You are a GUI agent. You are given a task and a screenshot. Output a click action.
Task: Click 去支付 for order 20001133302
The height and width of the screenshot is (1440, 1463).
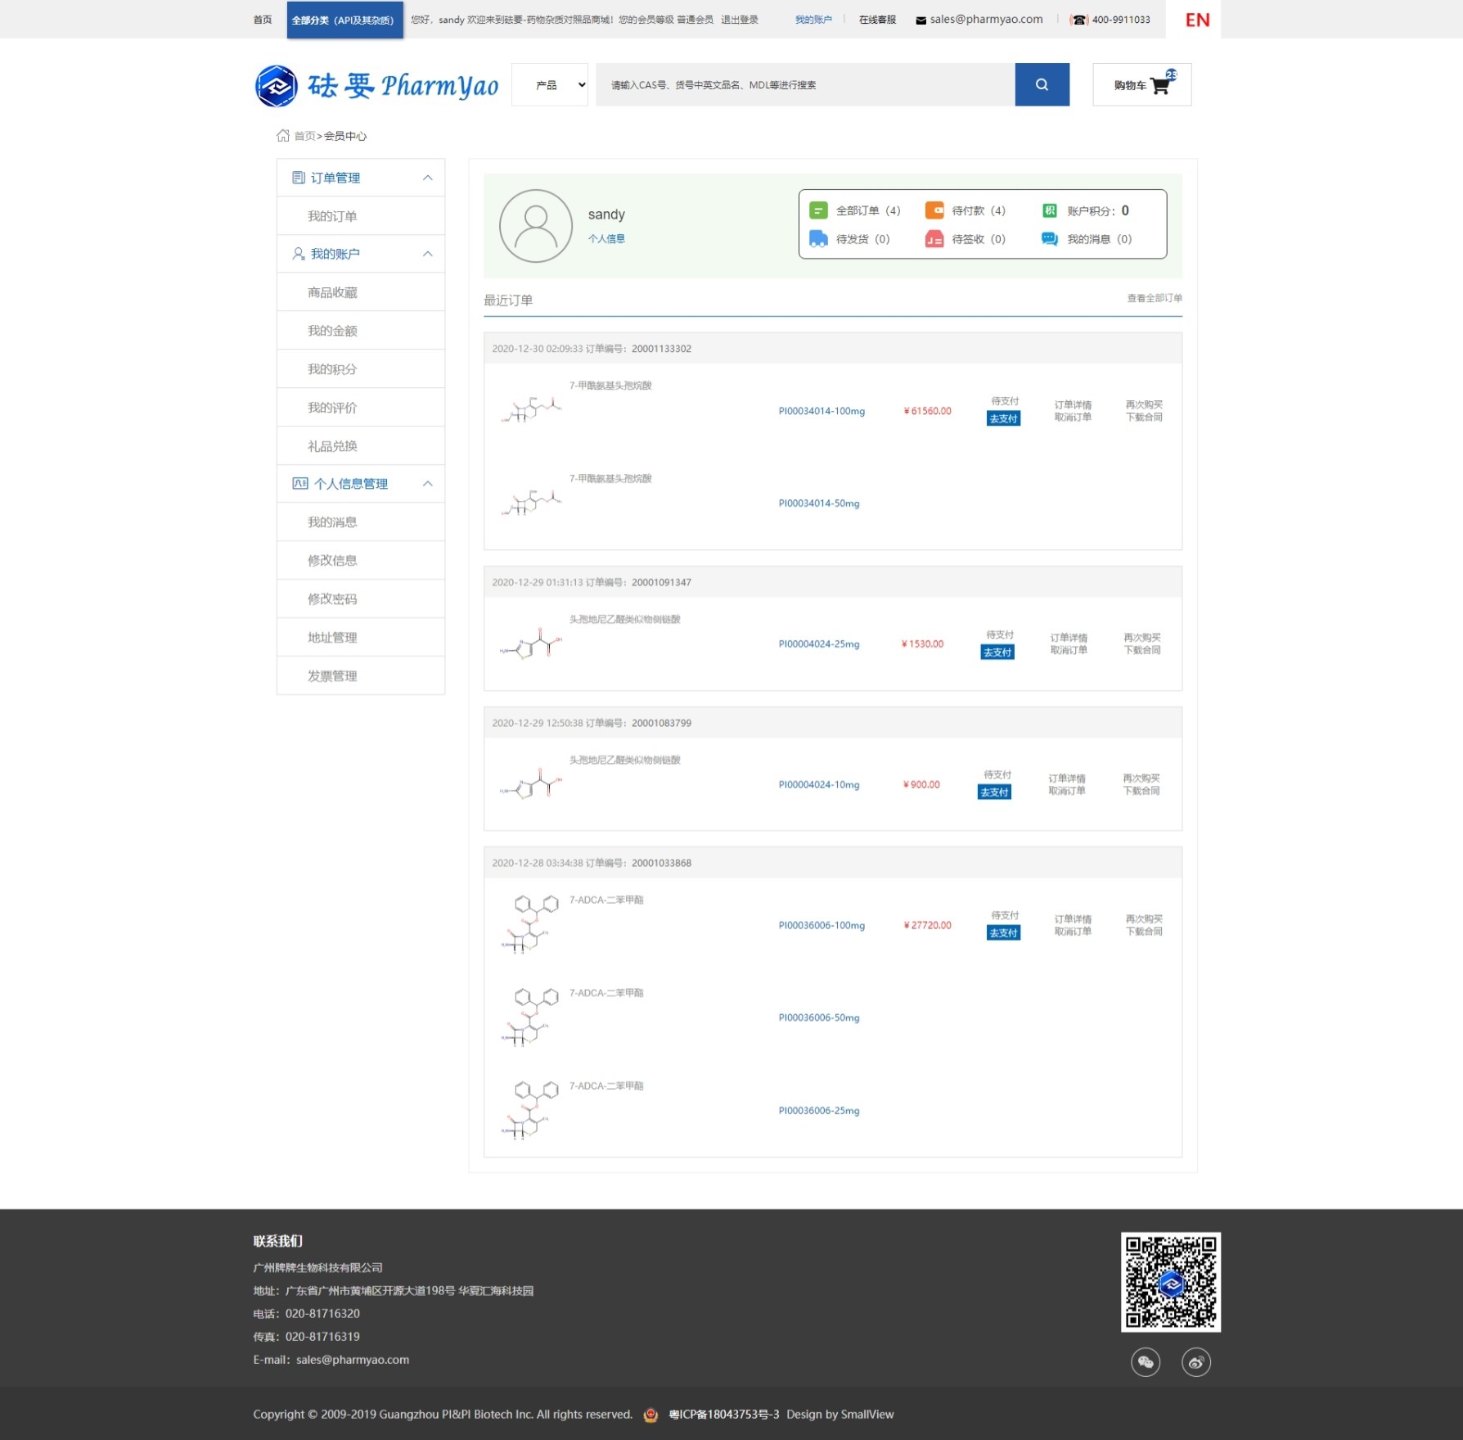pyautogui.click(x=1003, y=418)
